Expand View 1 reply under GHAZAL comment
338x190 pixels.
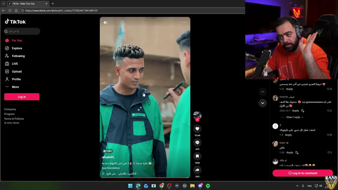click(295, 117)
